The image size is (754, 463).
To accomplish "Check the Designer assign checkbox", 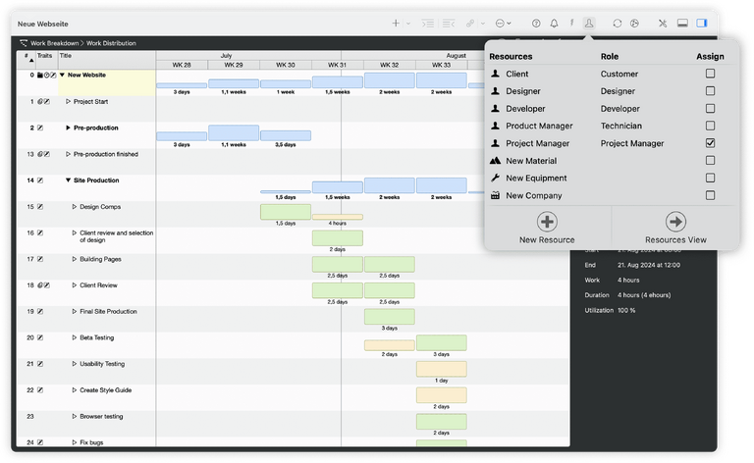I will [710, 91].
